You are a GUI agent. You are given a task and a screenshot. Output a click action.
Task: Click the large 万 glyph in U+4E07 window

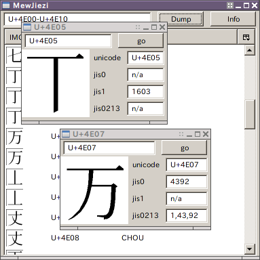coord(95,190)
